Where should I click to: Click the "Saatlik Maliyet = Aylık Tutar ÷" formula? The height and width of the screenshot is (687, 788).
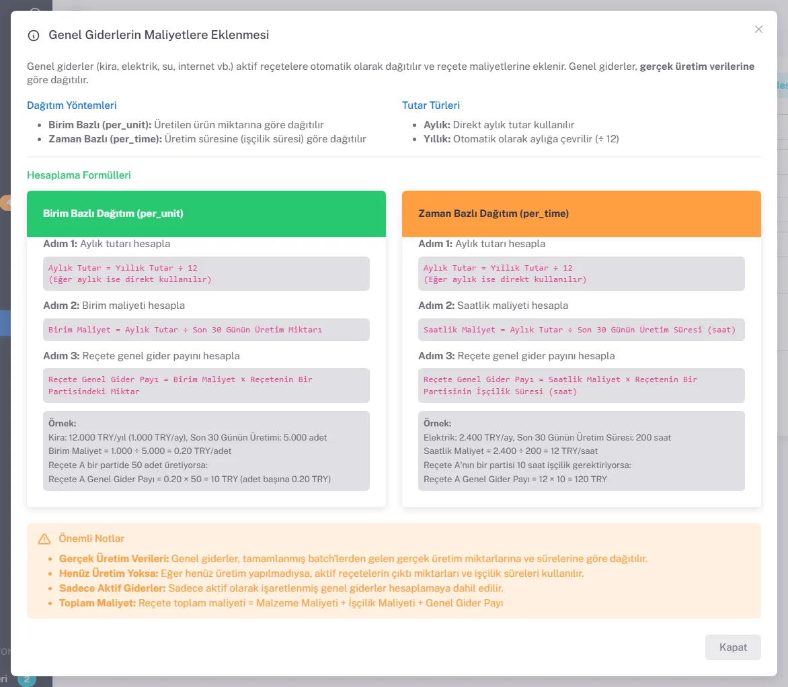pos(582,330)
